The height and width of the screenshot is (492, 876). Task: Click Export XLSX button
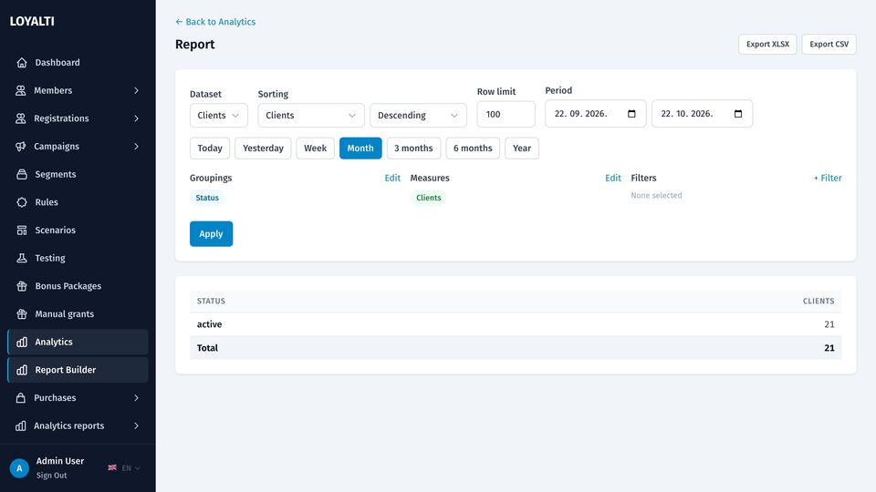[x=767, y=44]
